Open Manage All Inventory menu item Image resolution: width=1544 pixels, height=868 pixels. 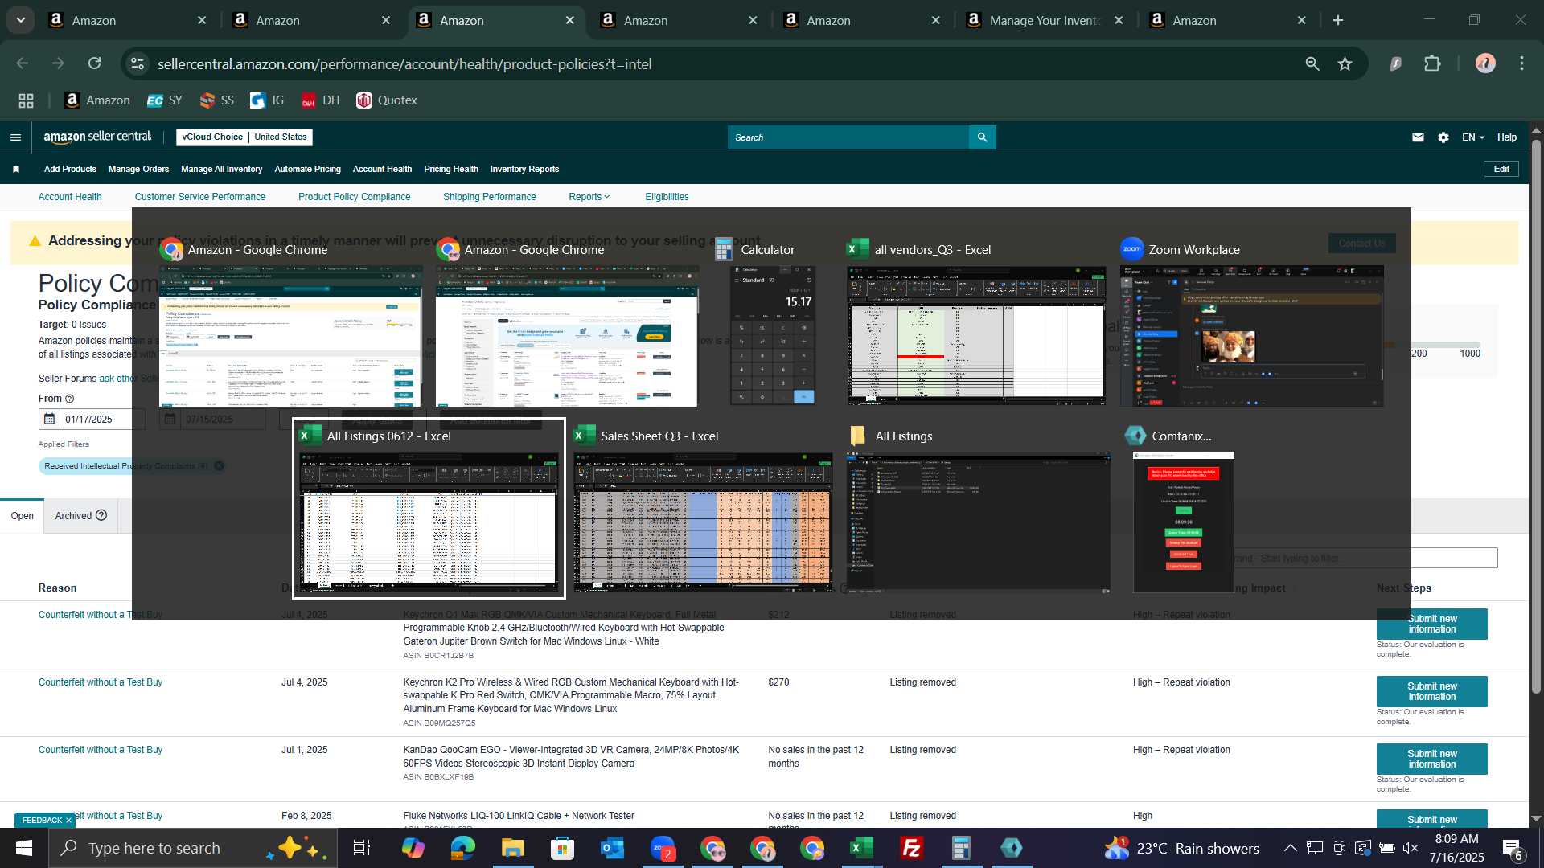tap(221, 169)
